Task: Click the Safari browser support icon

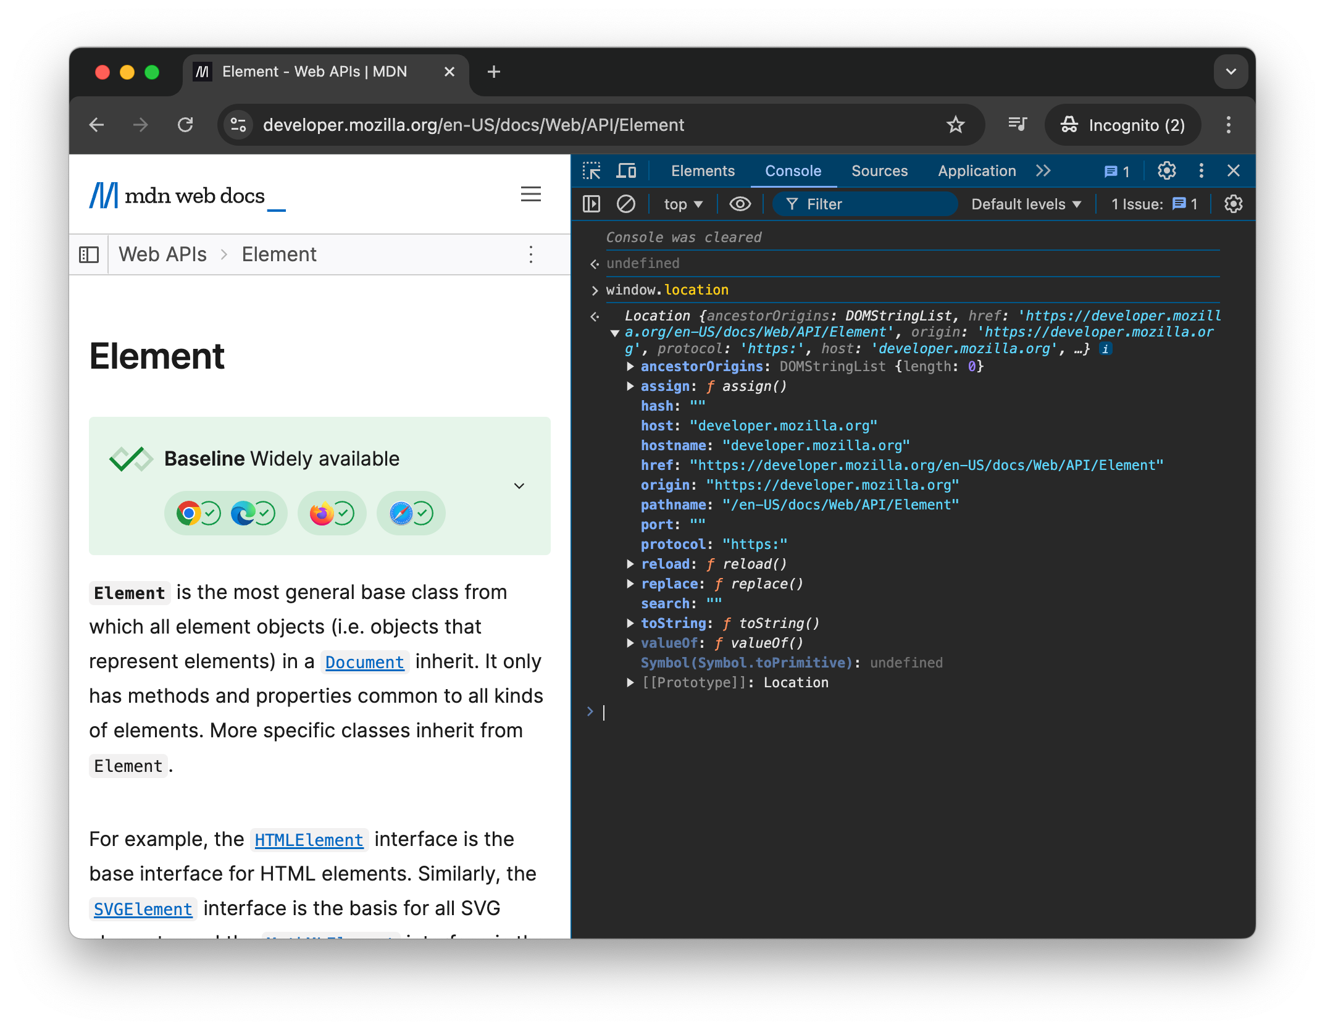Action: pyautogui.click(x=401, y=513)
